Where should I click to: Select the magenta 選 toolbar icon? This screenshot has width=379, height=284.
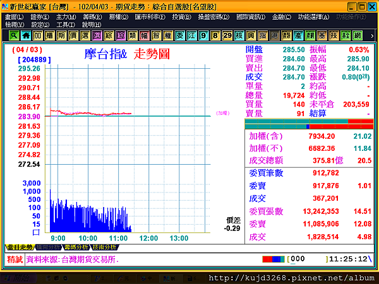pyautogui.click(x=97, y=36)
